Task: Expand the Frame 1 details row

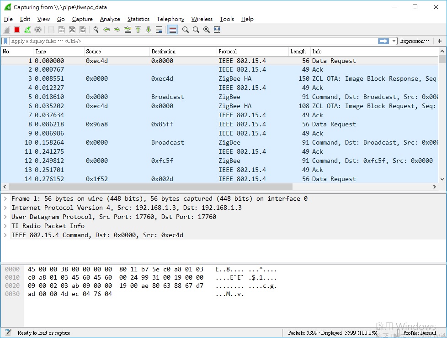Action: pyautogui.click(x=5, y=198)
